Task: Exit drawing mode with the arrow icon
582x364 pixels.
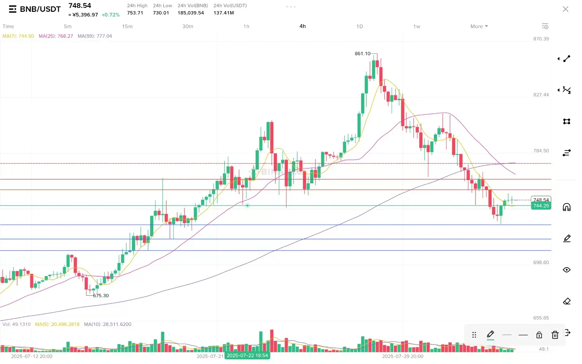Action: point(568,332)
